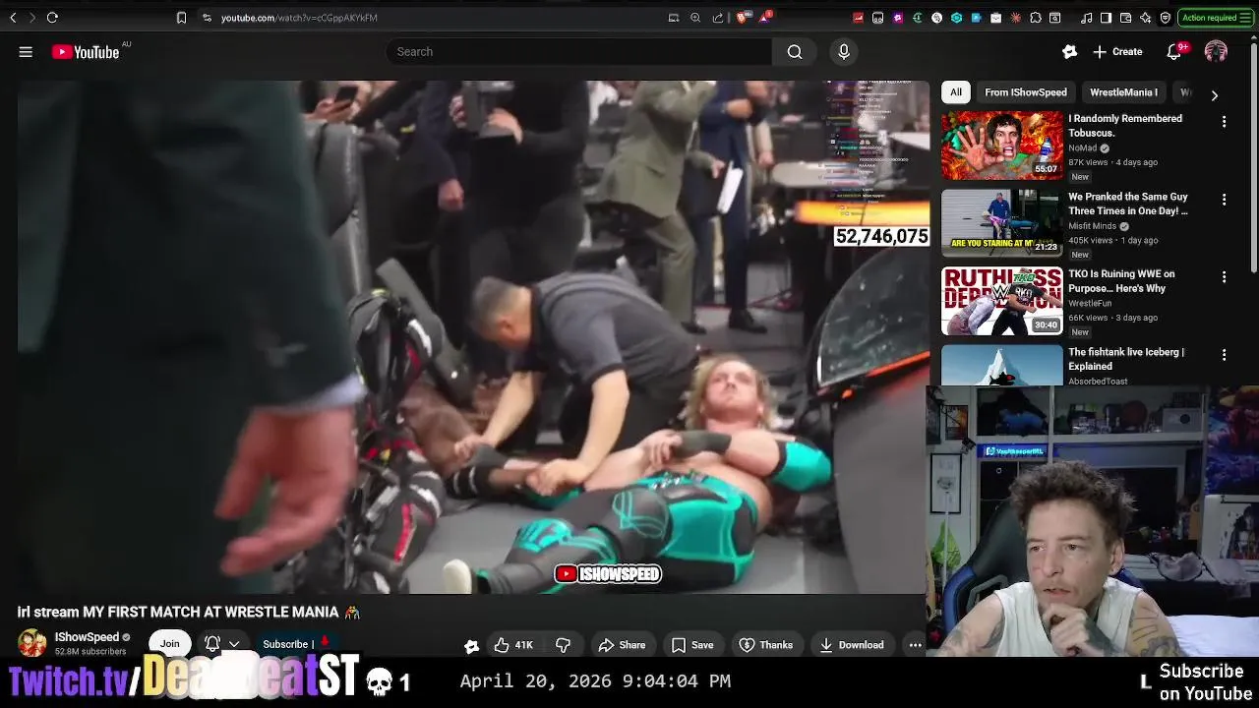Click the browser share page icon
Image resolution: width=1259 pixels, height=708 pixels.
[717, 18]
